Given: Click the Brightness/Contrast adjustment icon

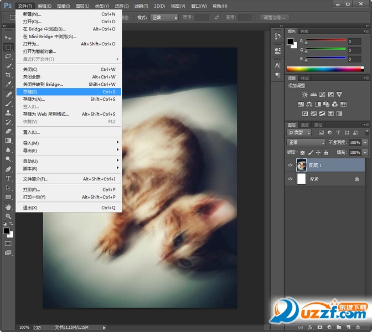Looking at the screenshot, I should click(305, 95).
